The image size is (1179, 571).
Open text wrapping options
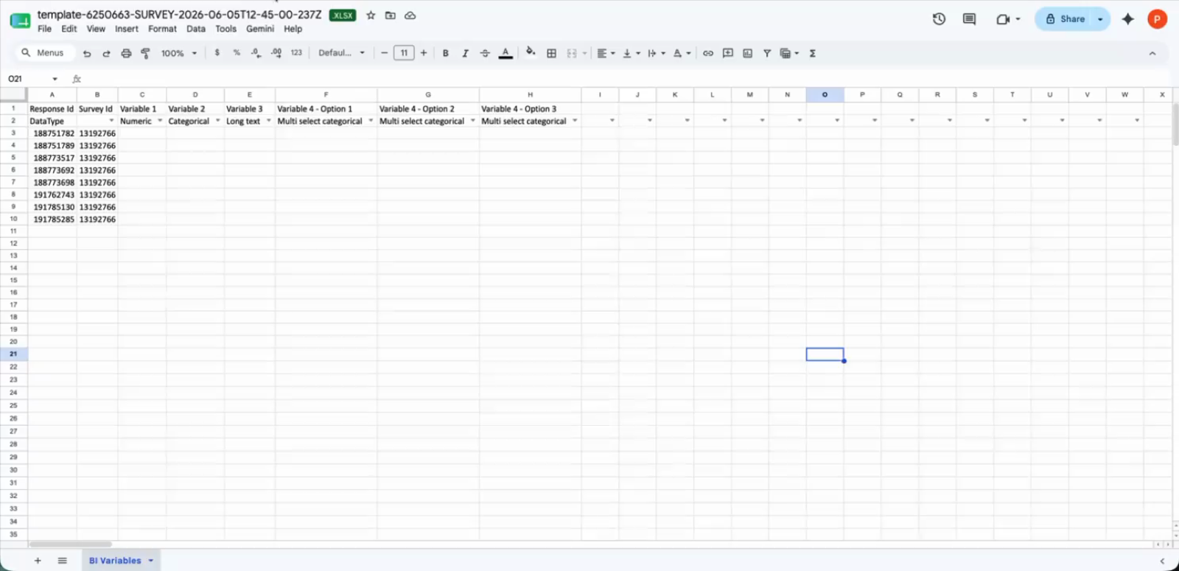[656, 53]
